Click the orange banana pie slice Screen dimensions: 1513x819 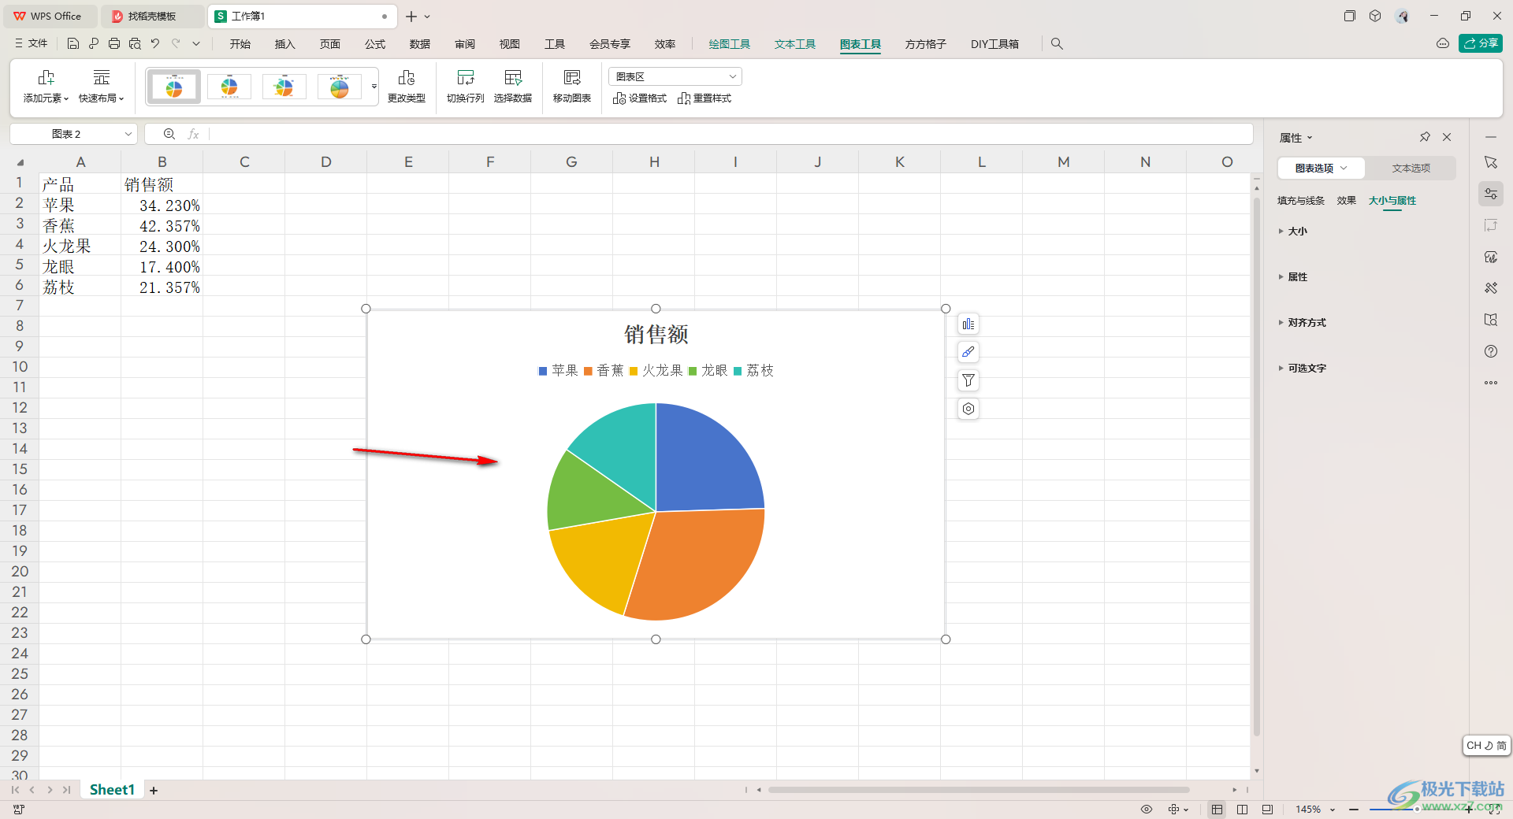[x=701, y=563]
